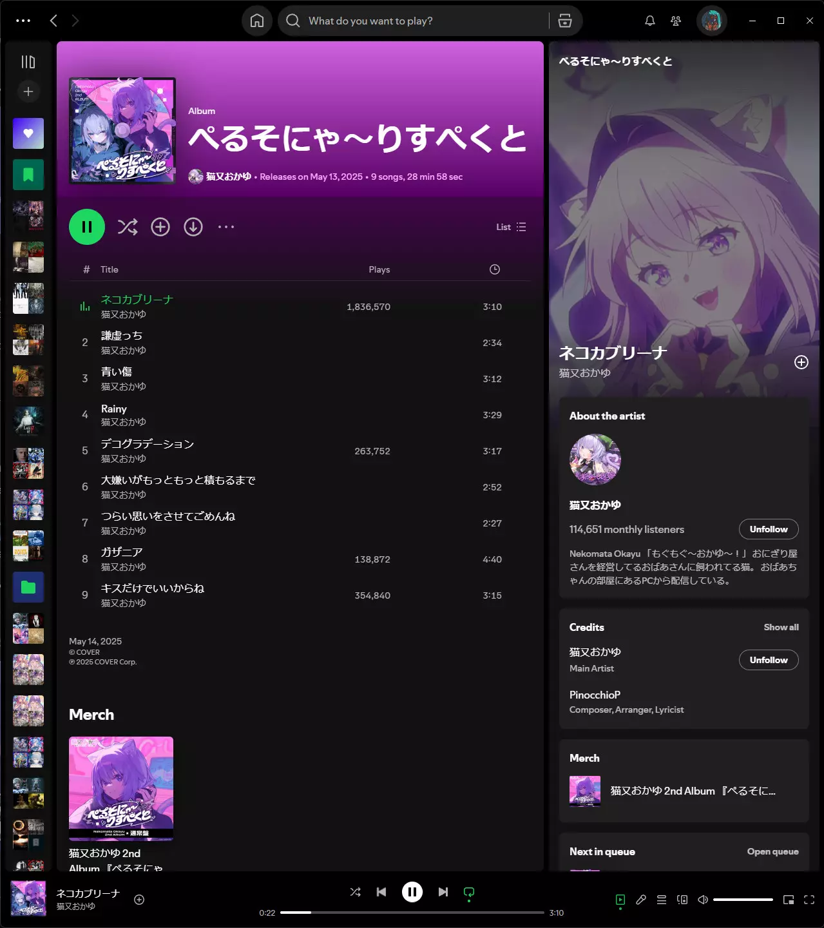This screenshot has width=824, height=928.
Task: Unfollow the Main Artist in Credits
Action: point(769,660)
